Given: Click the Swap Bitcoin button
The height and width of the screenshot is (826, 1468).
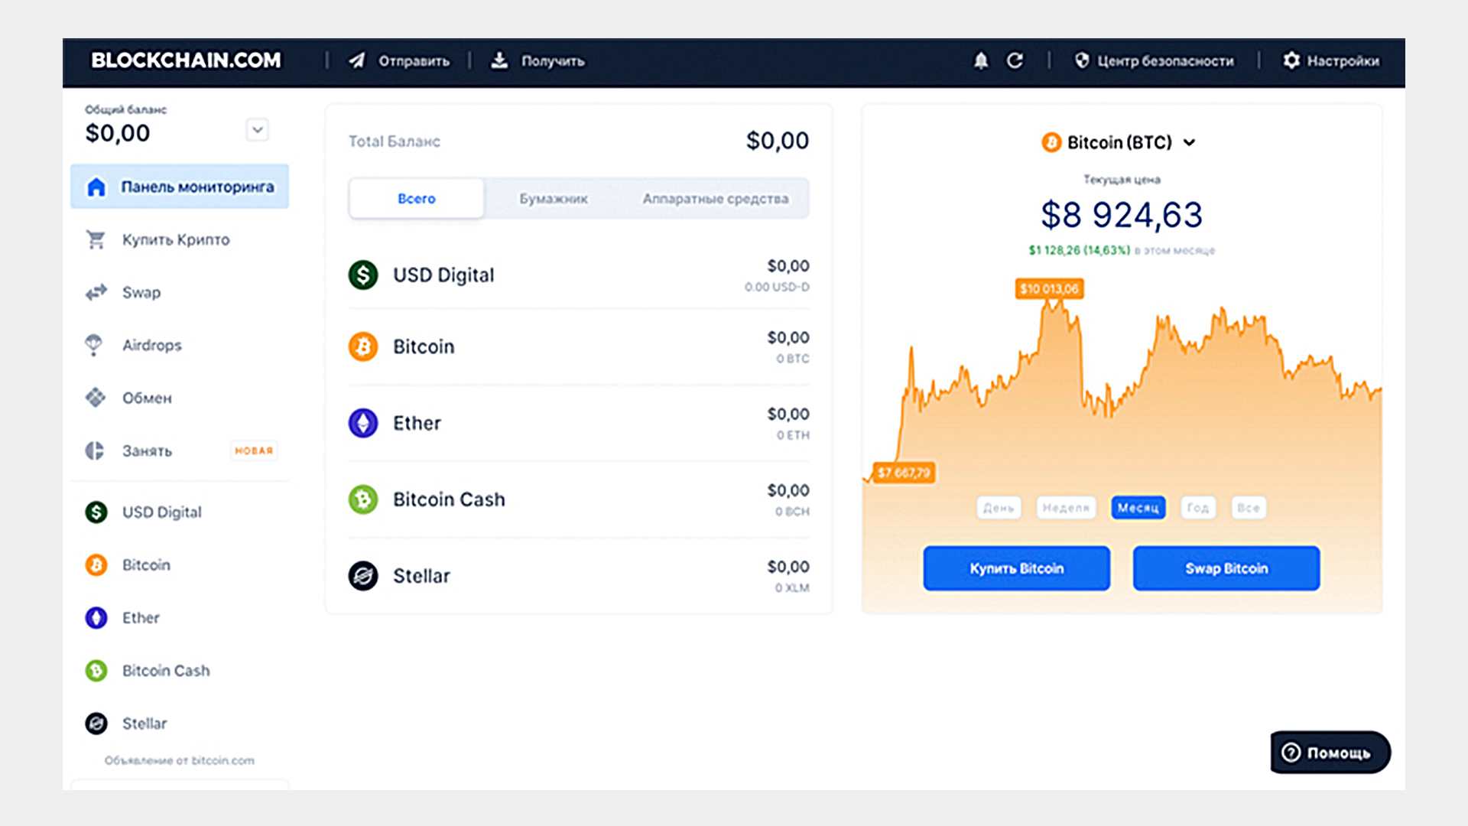Looking at the screenshot, I should coord(1225,567).
